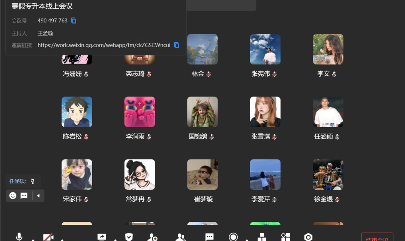Select 国锦鸽's avatar tile
The height and width of the screenshot is (241, 405).
pos(202,112)
